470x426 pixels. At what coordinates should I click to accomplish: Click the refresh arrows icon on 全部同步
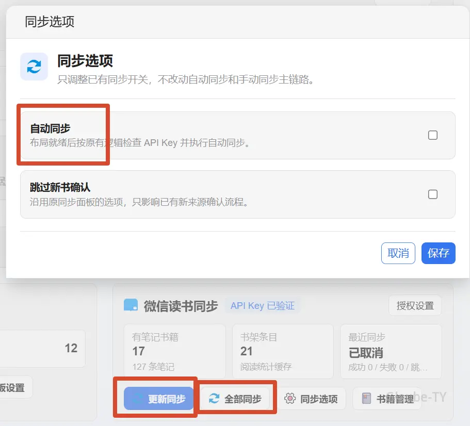click(x=214, y=399)
